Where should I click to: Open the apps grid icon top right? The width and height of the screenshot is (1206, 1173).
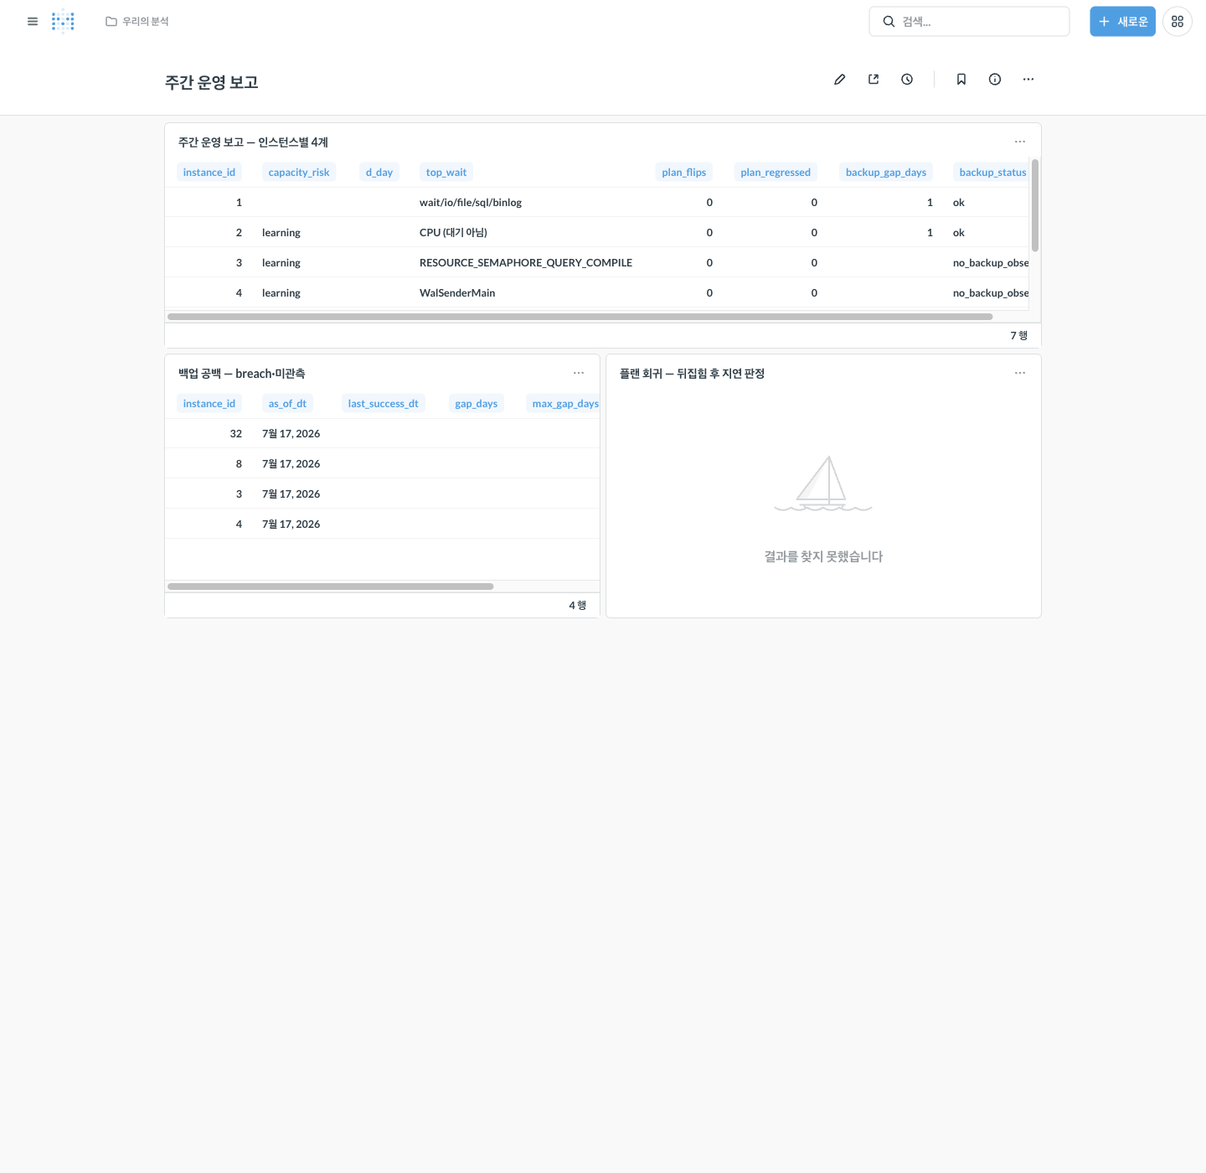tap(1178, 22)
